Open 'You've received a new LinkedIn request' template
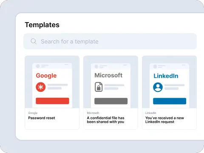 [x=164, y=120]
